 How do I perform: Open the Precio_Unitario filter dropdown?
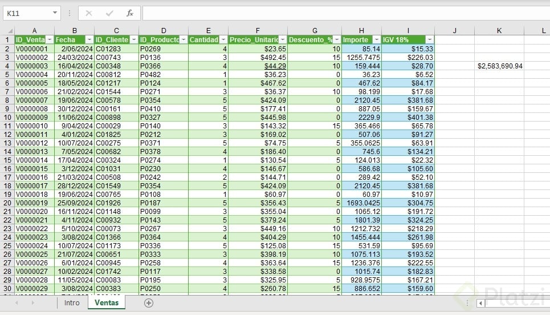coord(283,40)
